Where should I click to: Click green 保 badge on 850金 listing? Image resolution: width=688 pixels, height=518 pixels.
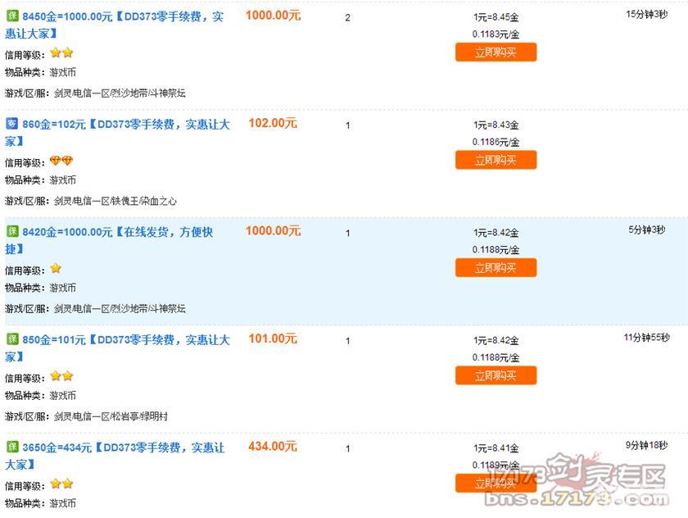pos(12,339)
